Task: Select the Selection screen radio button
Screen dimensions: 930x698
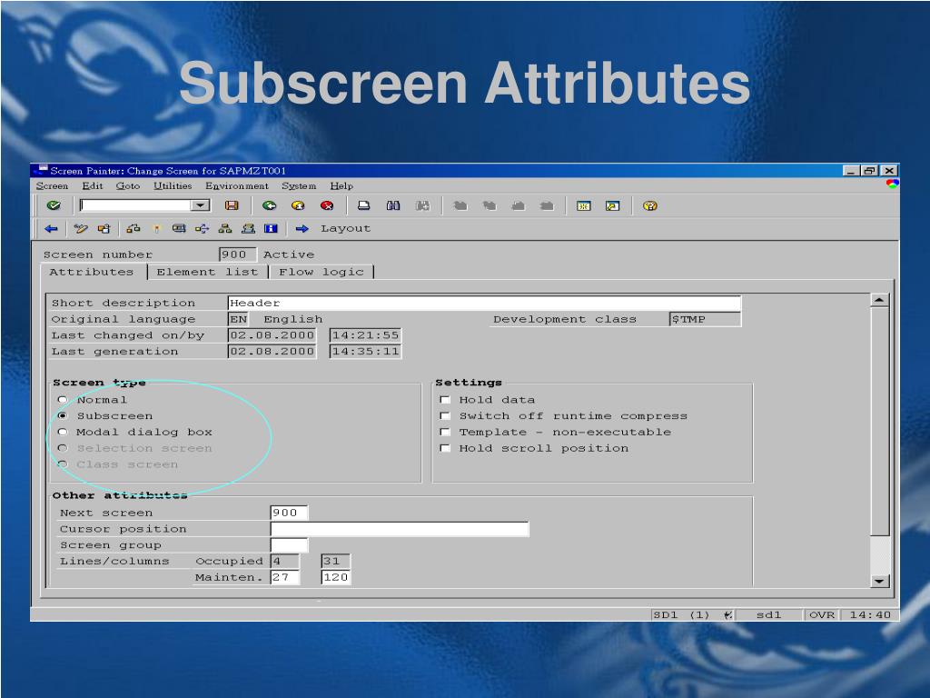Action: (x=63, y=448)
